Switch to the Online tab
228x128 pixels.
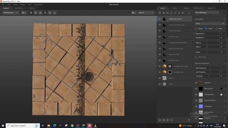(x=32, y=8)
